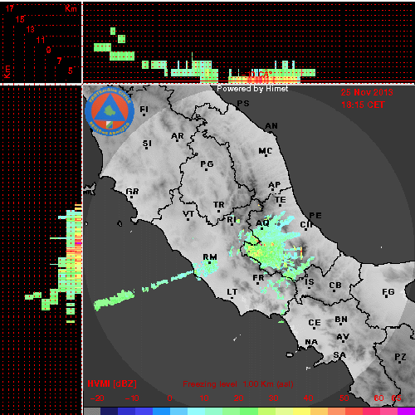Click the "Powered by Himet" caption
Image resolution: width=415 pixels, height=415 pixels.
point(252,89)
